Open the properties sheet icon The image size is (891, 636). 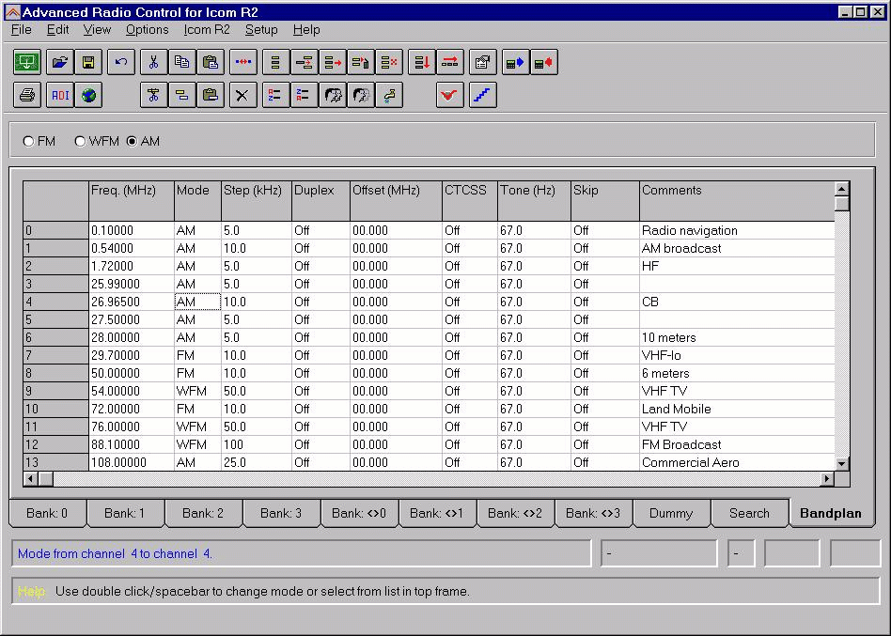point(482,62)
